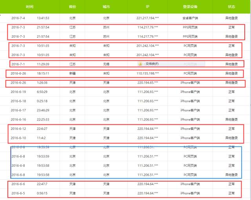Click the IP column header

[147, 7]
